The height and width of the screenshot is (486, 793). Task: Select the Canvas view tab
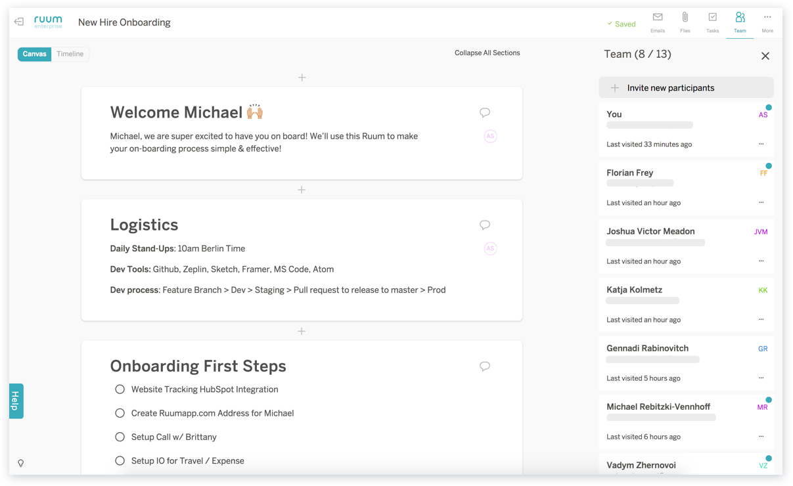34,54
